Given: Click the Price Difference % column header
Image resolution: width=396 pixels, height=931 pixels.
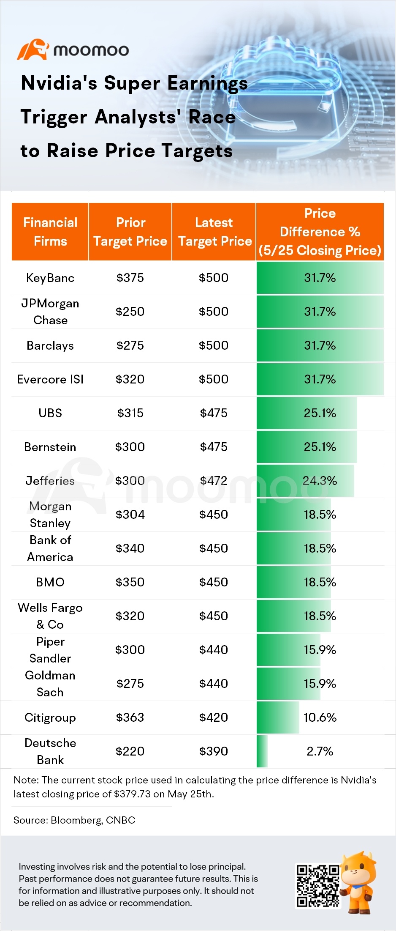Looking at the screenshot, I should [x=320, y=232].
